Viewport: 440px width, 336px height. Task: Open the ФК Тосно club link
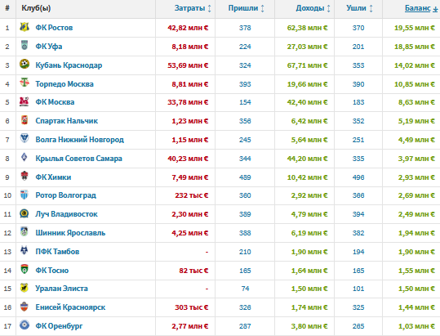(x=52, y=271)
